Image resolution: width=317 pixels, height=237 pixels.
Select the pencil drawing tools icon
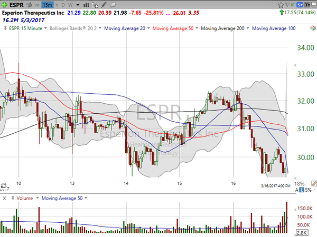pos(104,5)
